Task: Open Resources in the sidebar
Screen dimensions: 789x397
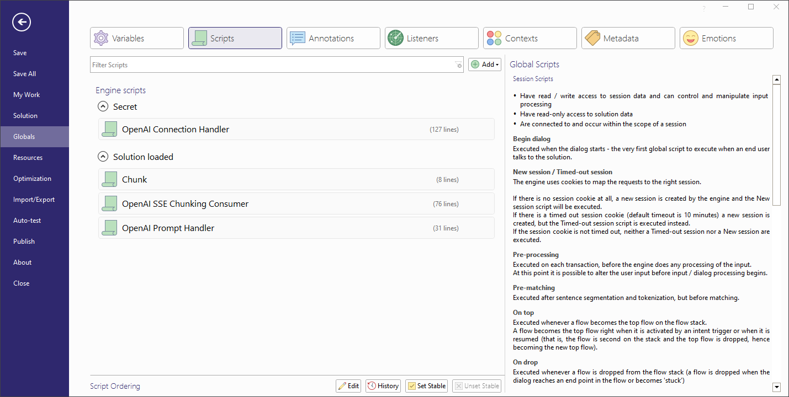Action: [x=28, y=158]
